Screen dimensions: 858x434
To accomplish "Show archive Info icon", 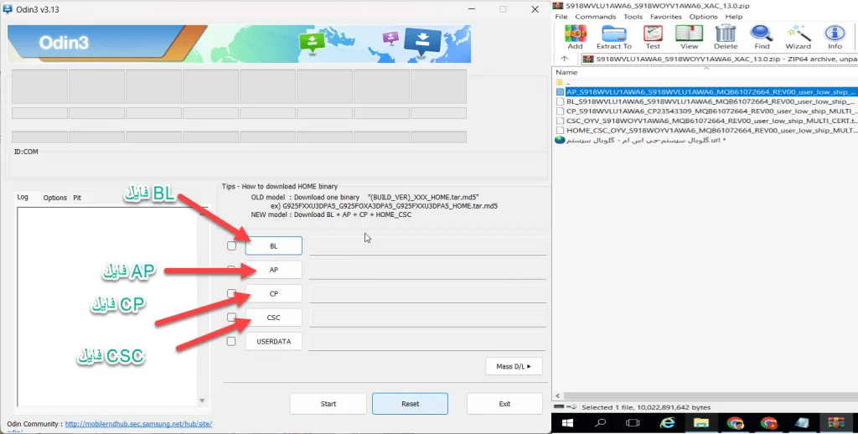I will [x=835, y=36].
